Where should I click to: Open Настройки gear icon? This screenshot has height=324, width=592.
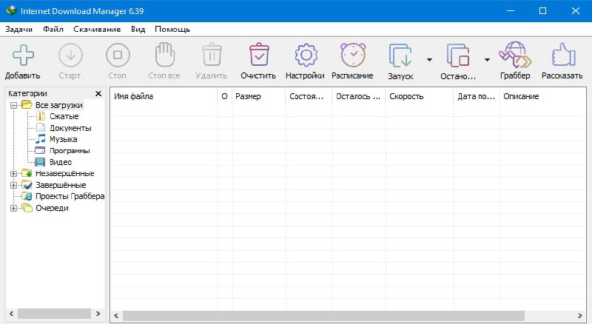(306, 55)
